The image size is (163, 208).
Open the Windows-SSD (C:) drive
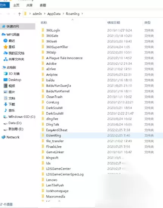[x=19, y=116]
